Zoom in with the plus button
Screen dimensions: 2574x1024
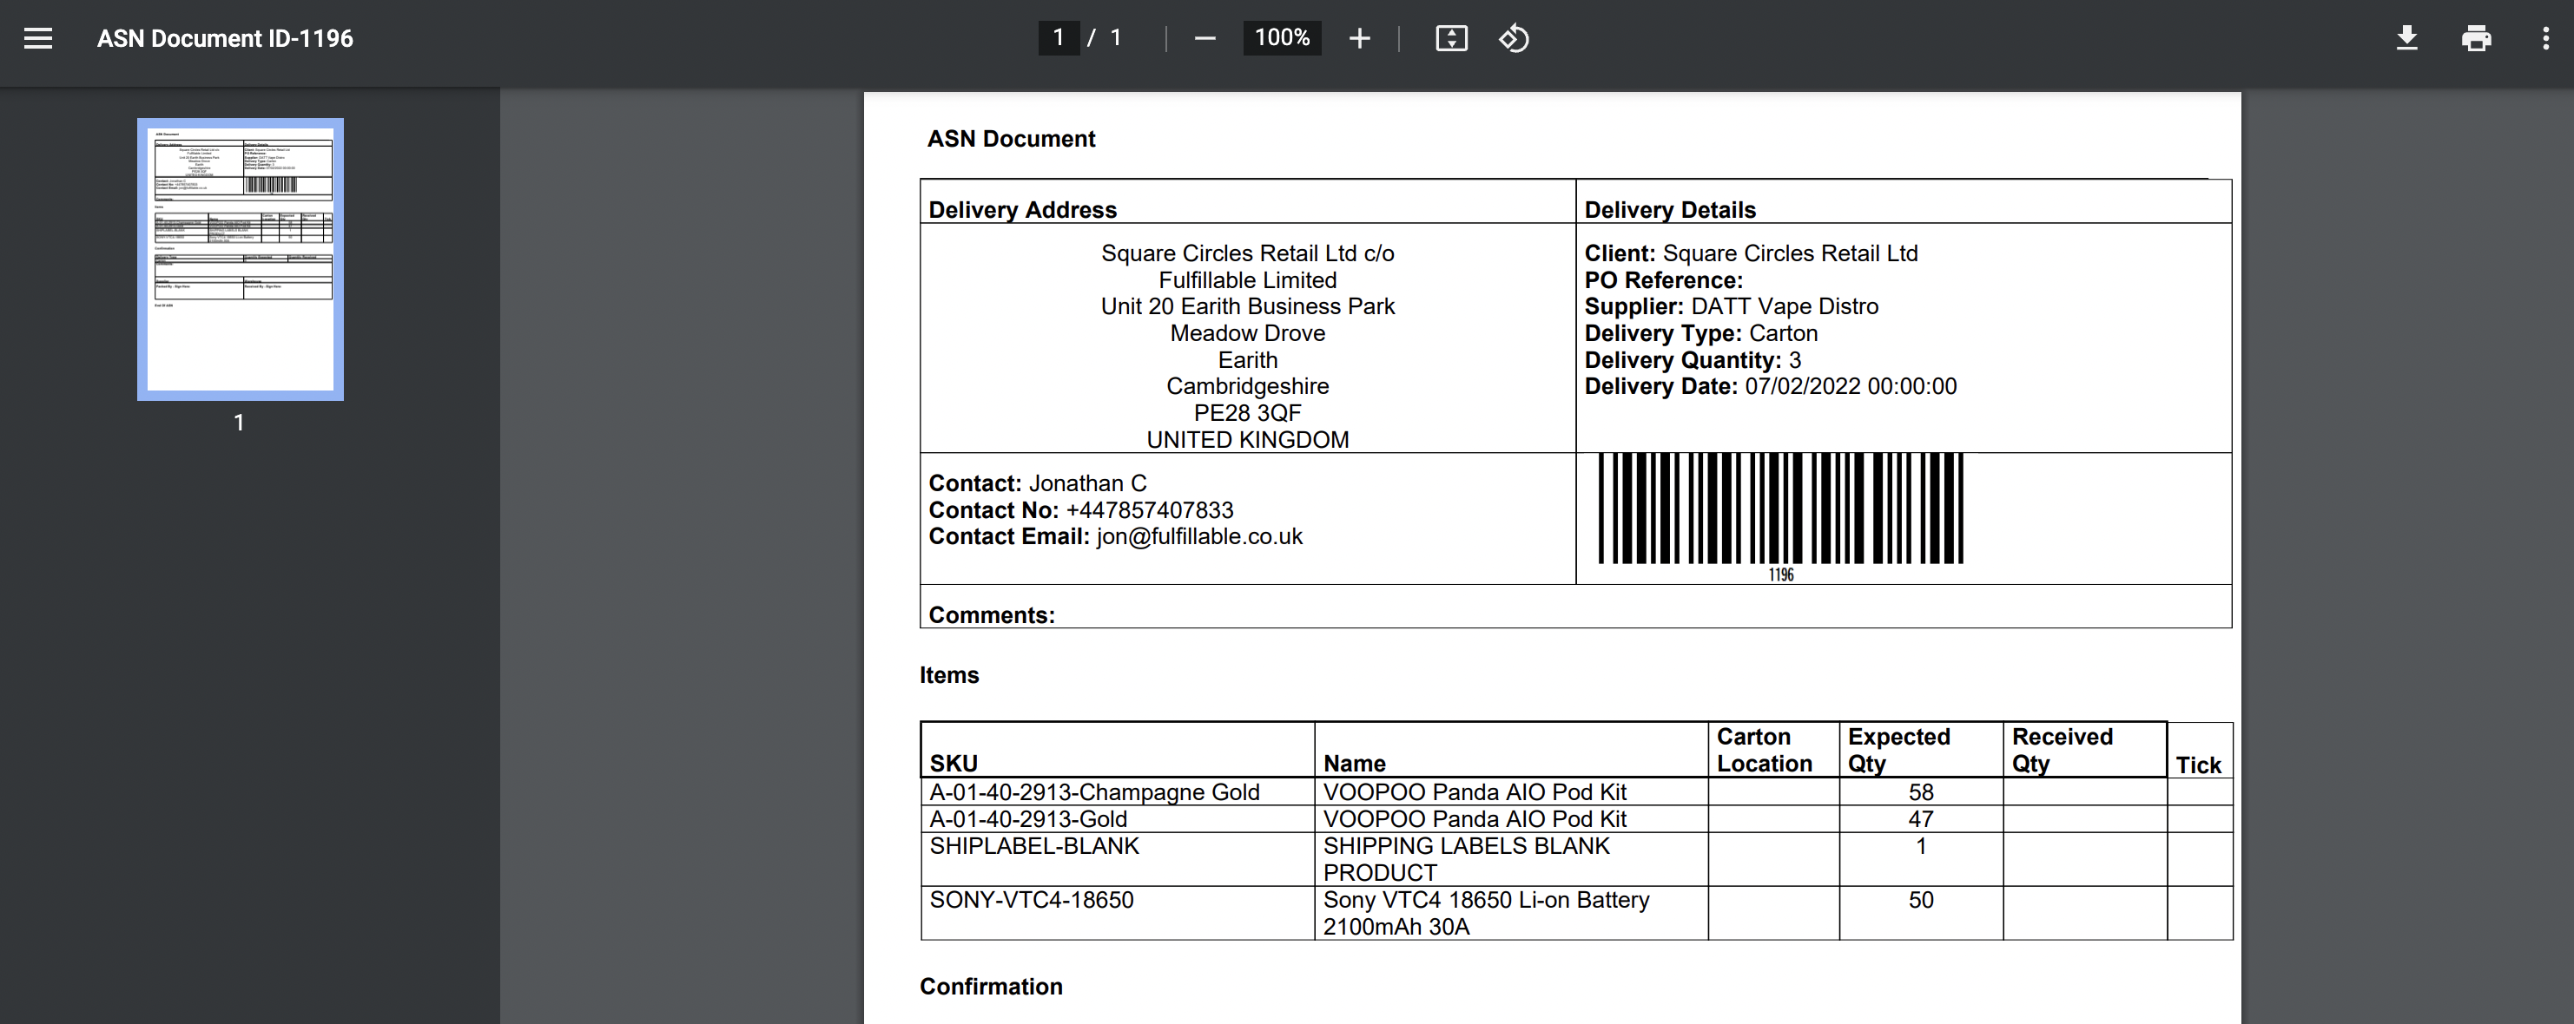tap(1359, 38)
